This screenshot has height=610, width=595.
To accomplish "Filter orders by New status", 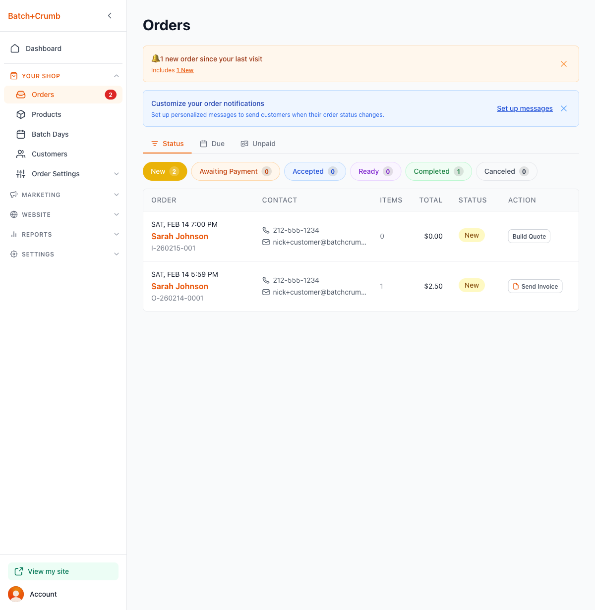I will click(x=165, y=171).
